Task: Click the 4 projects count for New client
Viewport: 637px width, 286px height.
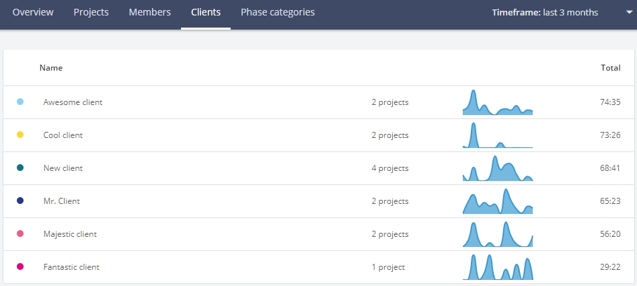Action: coord(390,168)
